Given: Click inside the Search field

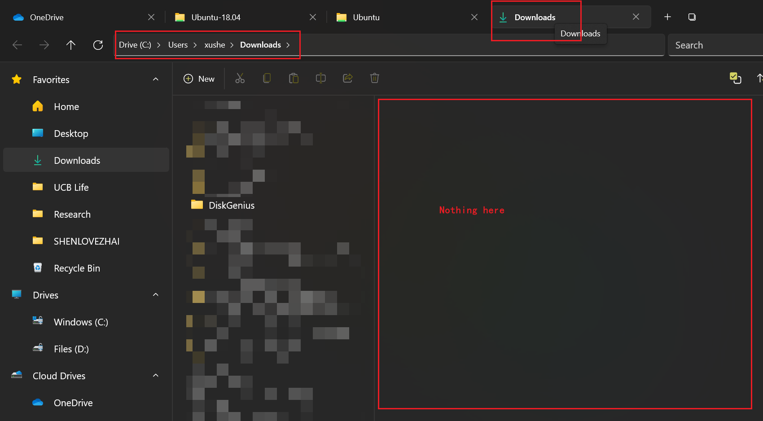Looking at the screenshot, I should pos(714,44).
